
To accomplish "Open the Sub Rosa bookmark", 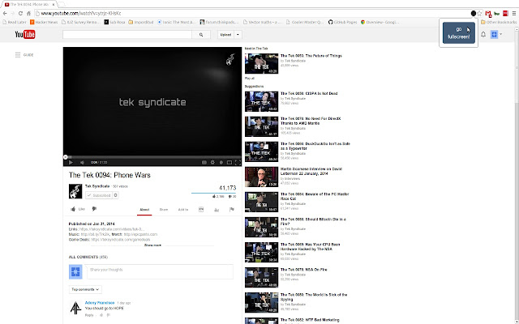I will click(114, 22).
